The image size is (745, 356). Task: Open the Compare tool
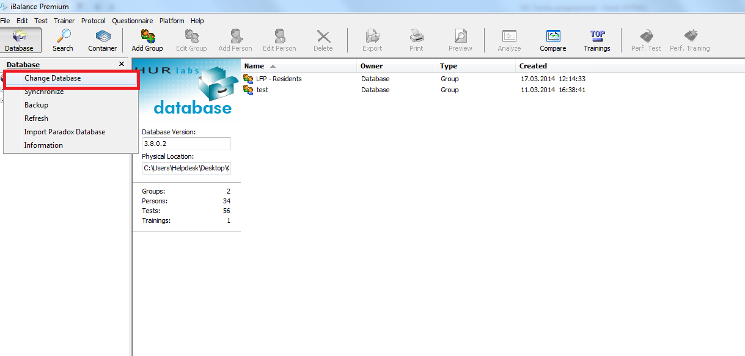(553, 40)
